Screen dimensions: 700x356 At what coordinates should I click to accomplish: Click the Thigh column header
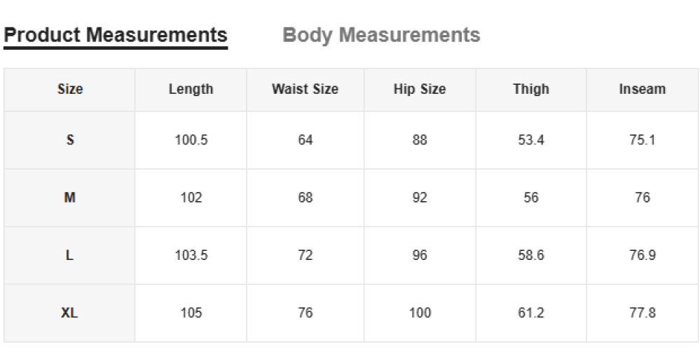coord(531,89)
